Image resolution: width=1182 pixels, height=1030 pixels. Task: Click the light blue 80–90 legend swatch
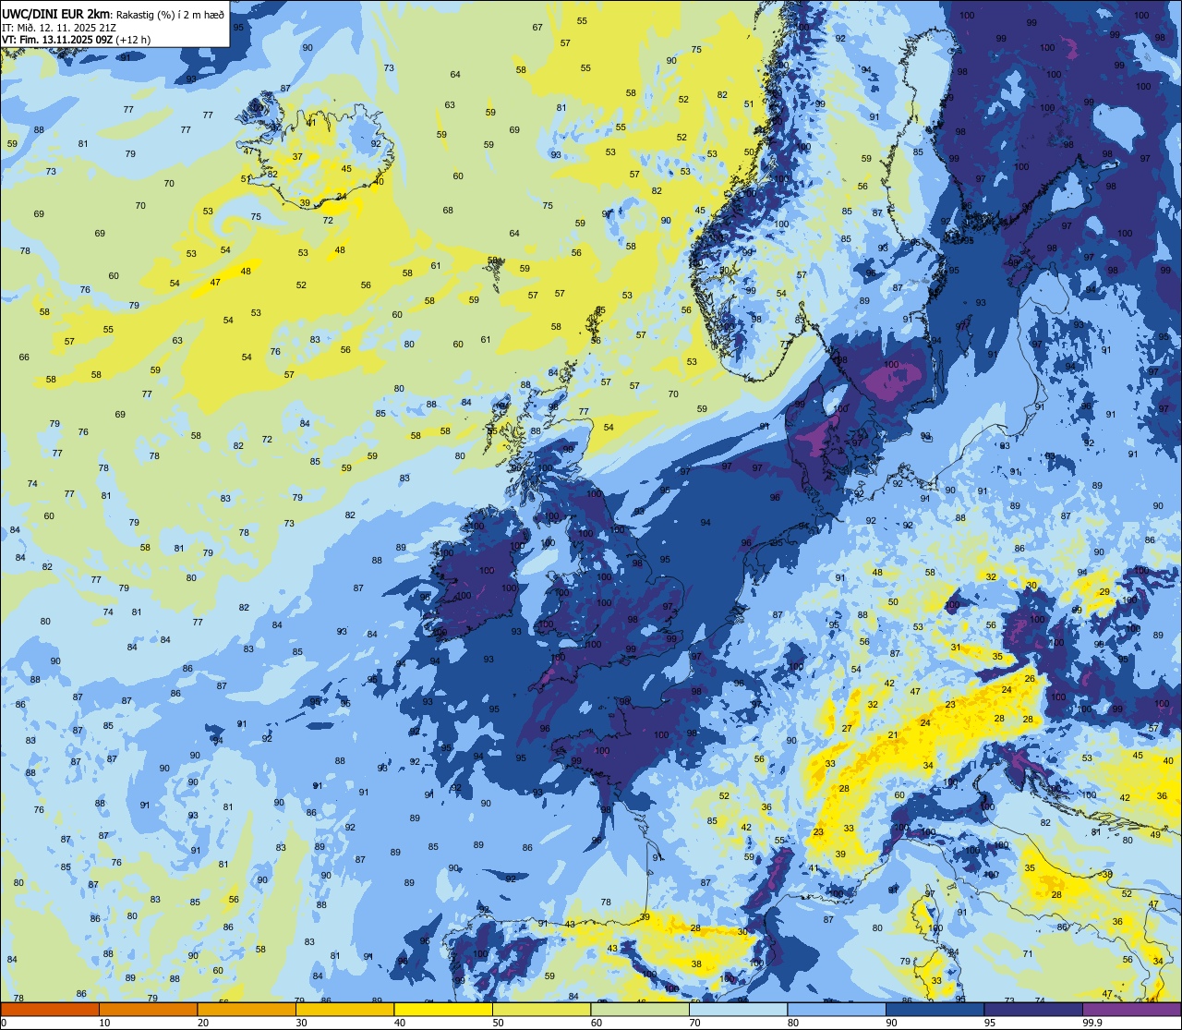pos(837,1009)
